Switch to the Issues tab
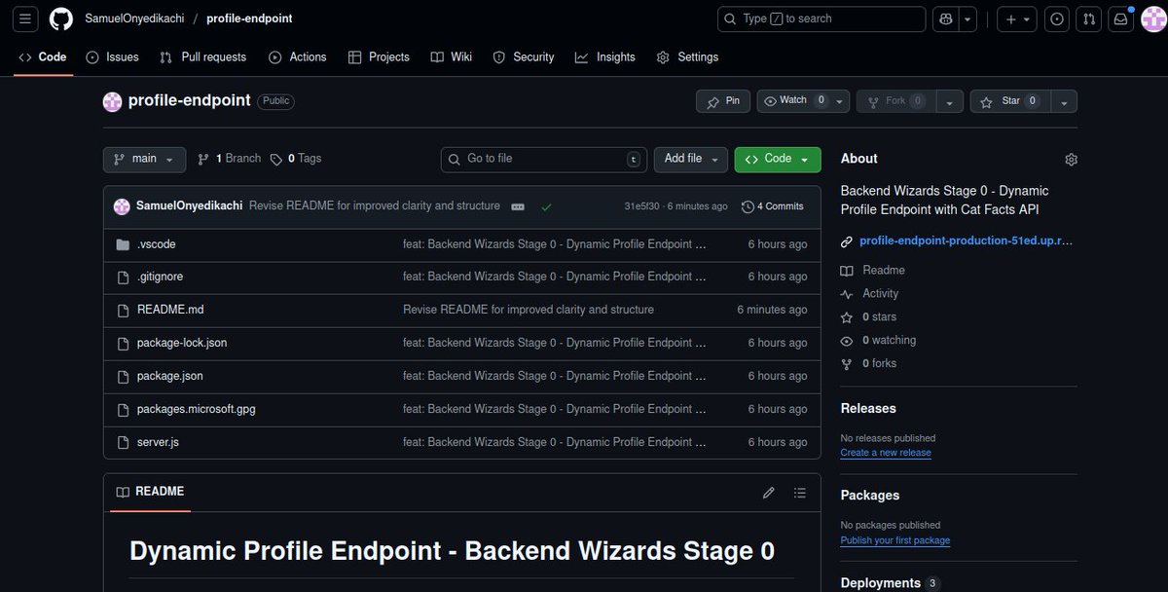 coord(112,57)
